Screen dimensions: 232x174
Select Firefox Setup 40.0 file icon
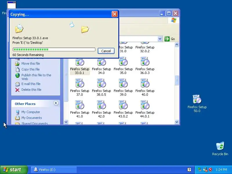[x=145, y=83]
